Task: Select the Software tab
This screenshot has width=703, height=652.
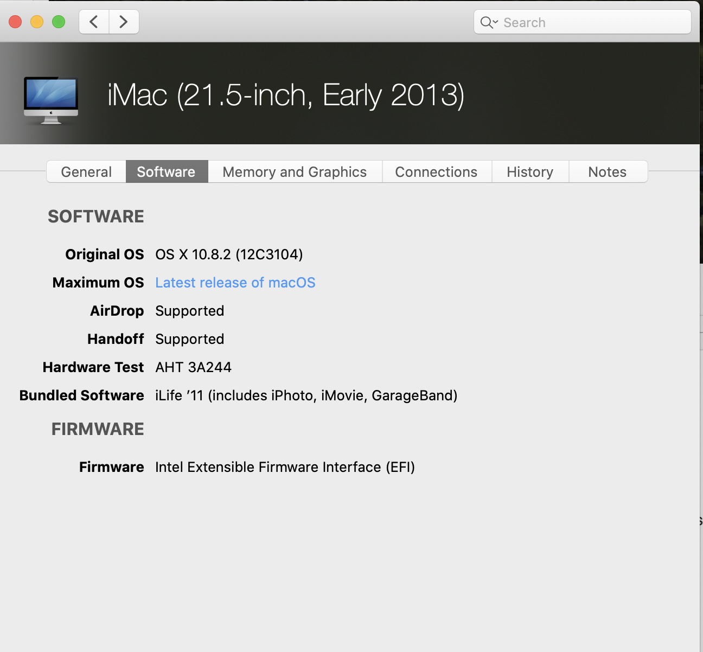Action: [x=167, y=172]
